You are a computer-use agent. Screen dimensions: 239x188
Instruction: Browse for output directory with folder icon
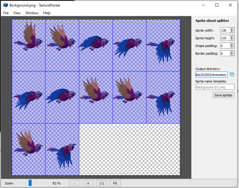(x=232, y=74)
